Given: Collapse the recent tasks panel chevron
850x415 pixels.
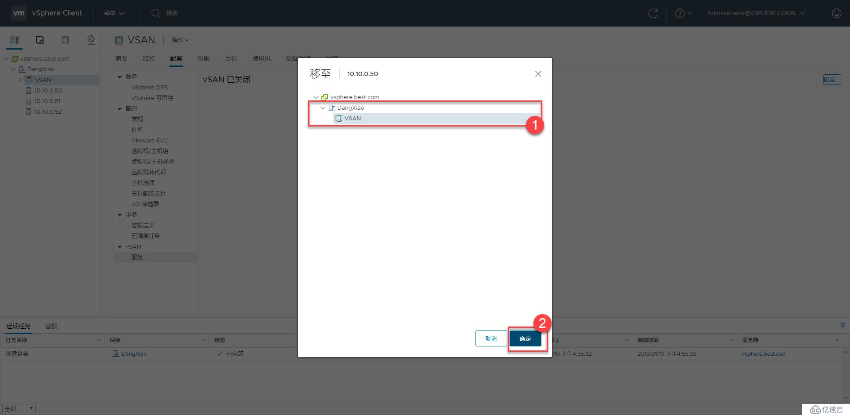Looking at the screenshot, I should pyautogui.click(x=842, y=325).
